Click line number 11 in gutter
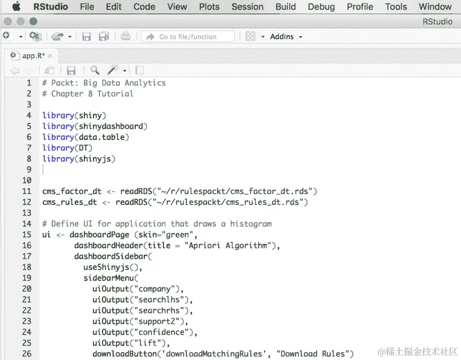 coord(27,191)
